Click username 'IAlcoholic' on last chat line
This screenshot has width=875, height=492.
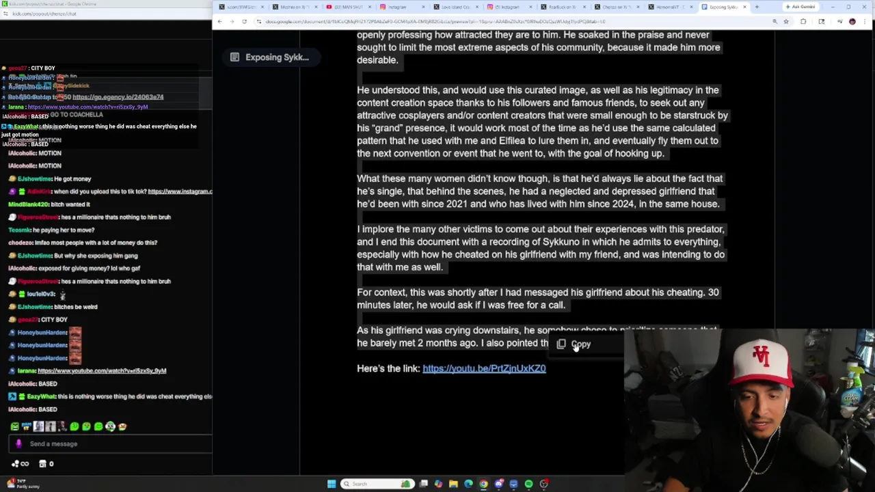[22, 409]
